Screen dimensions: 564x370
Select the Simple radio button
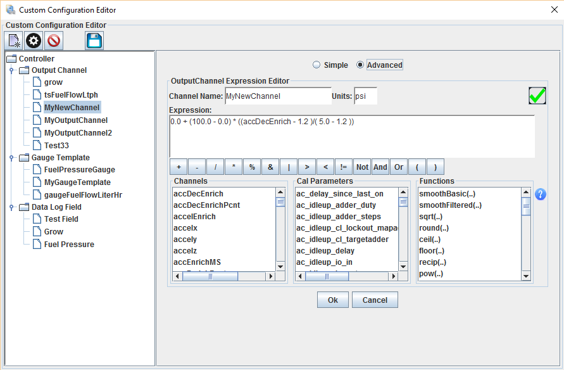pos(316,65)
